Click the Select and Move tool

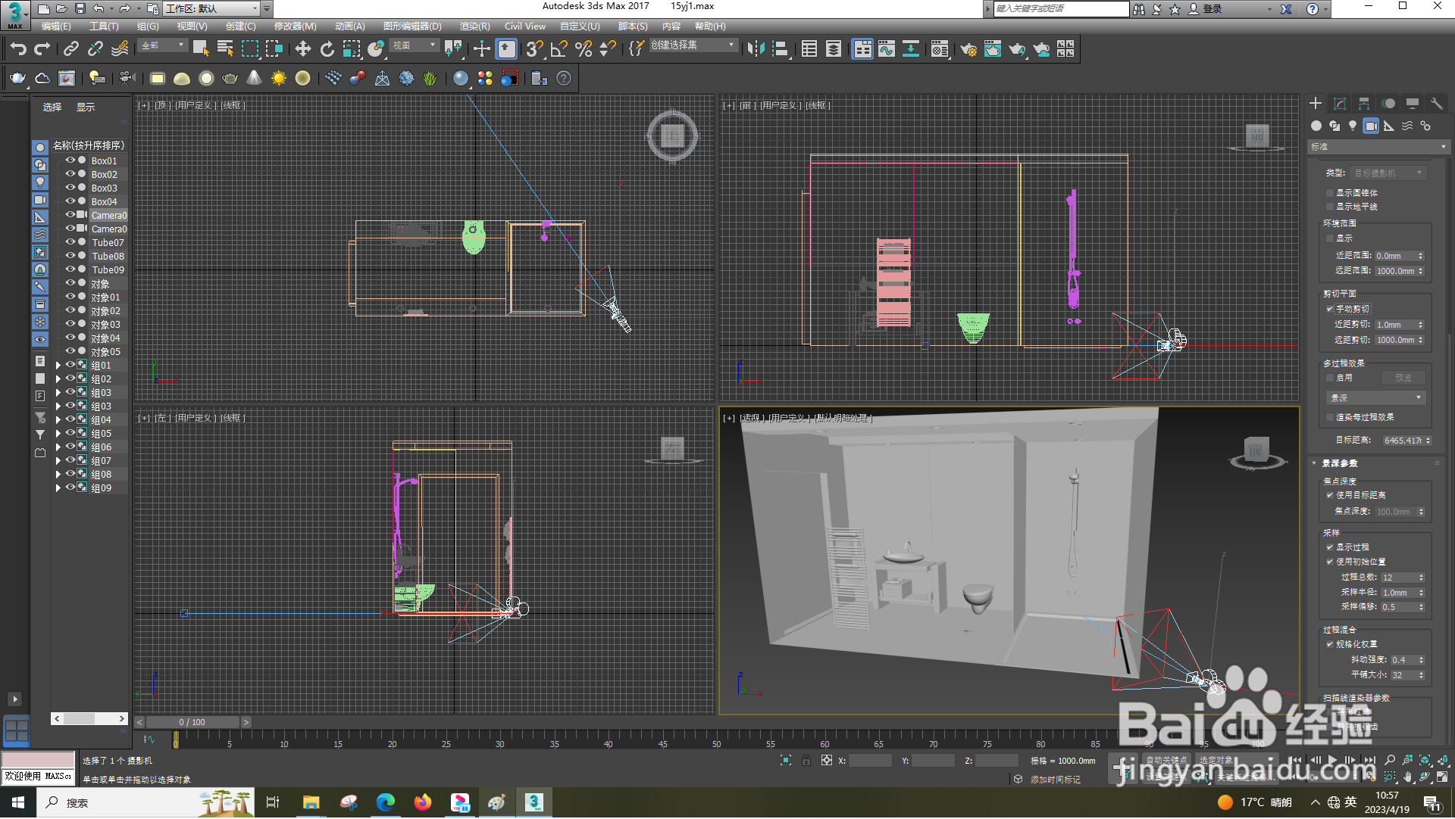[302, 50]
